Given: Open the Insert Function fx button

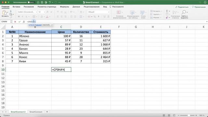Looking at the screenshot, I should click(x=24, y=22).
